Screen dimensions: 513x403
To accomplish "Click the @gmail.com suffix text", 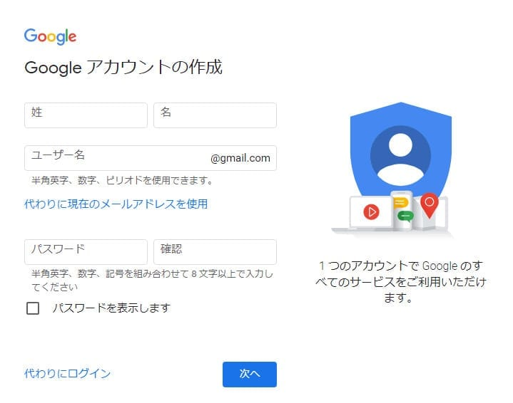I will [x=240, y=159].
